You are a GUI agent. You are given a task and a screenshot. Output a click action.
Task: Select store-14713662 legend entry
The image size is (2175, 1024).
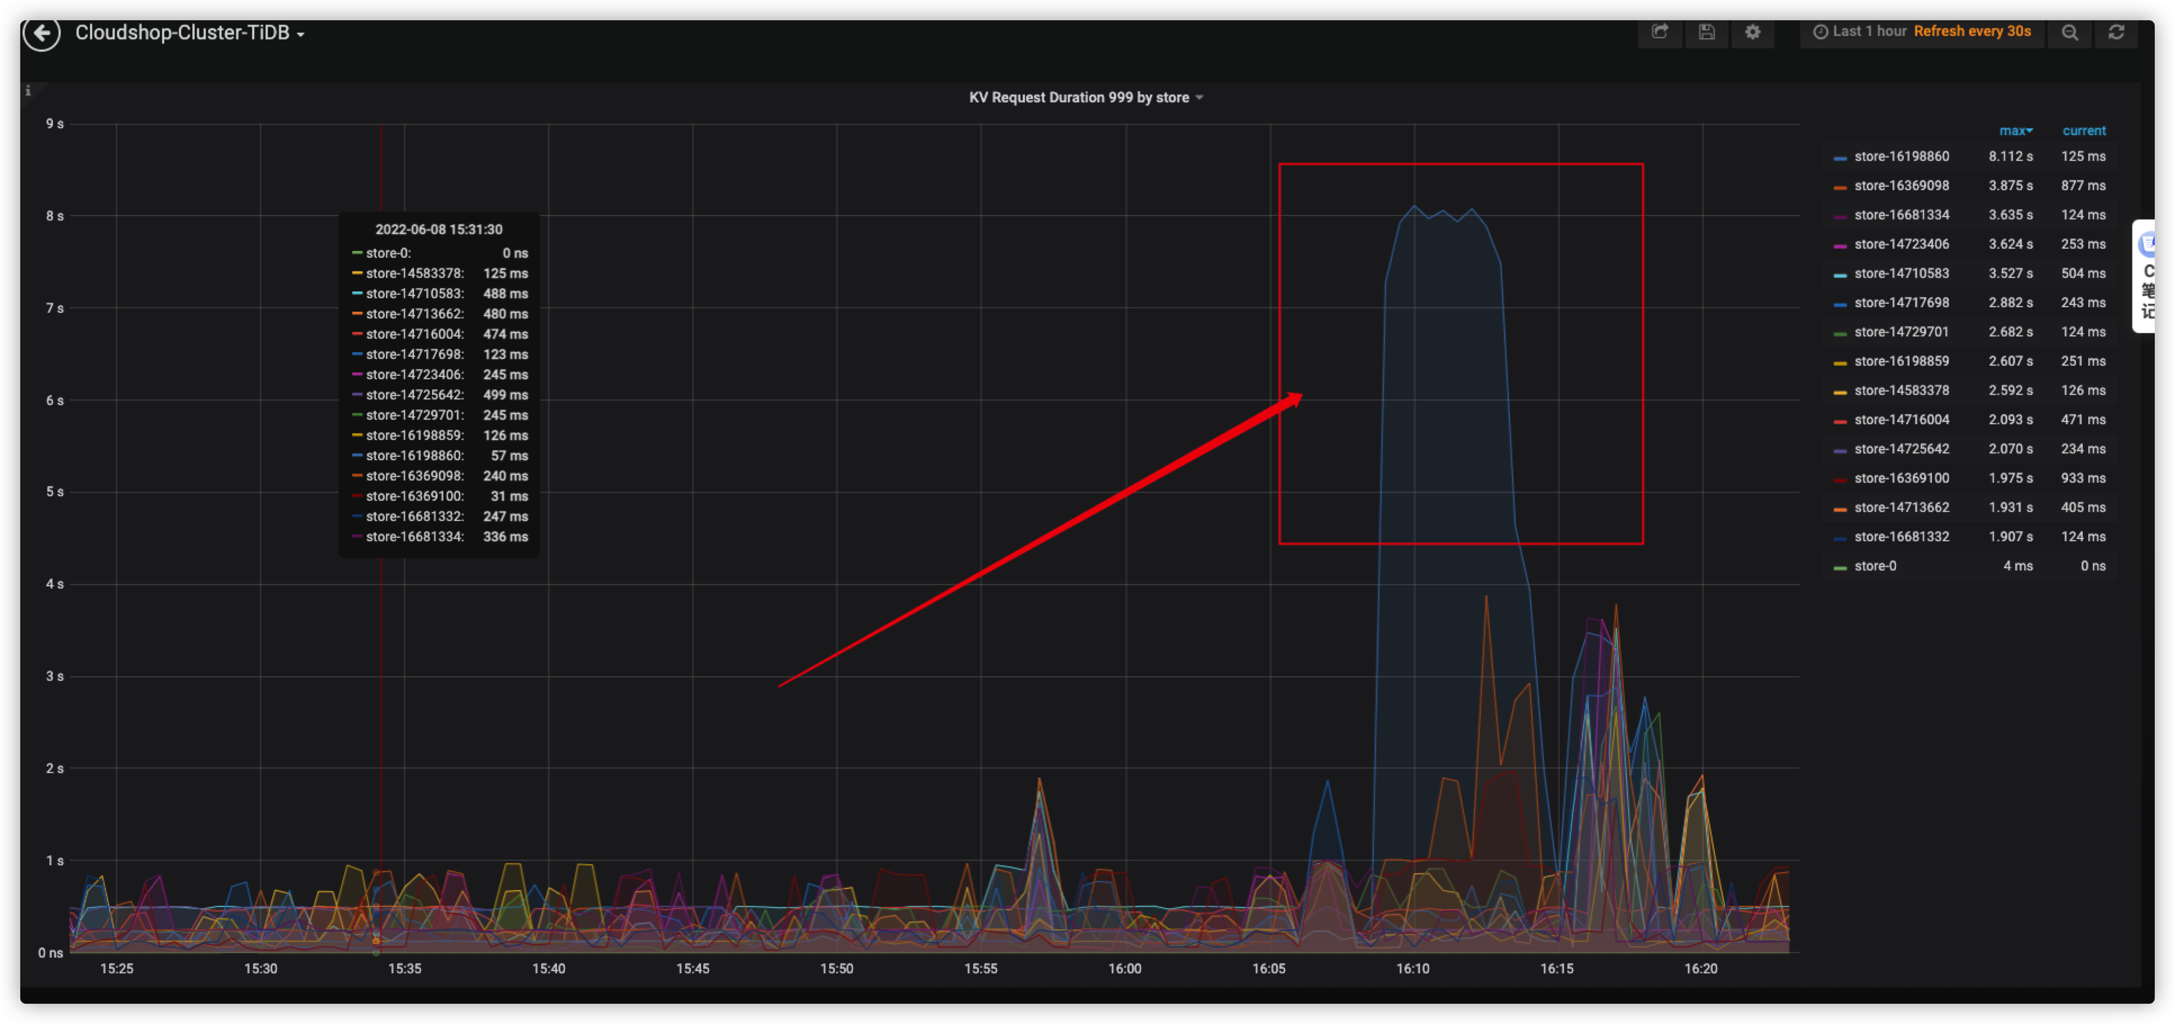coord(1902,508)
